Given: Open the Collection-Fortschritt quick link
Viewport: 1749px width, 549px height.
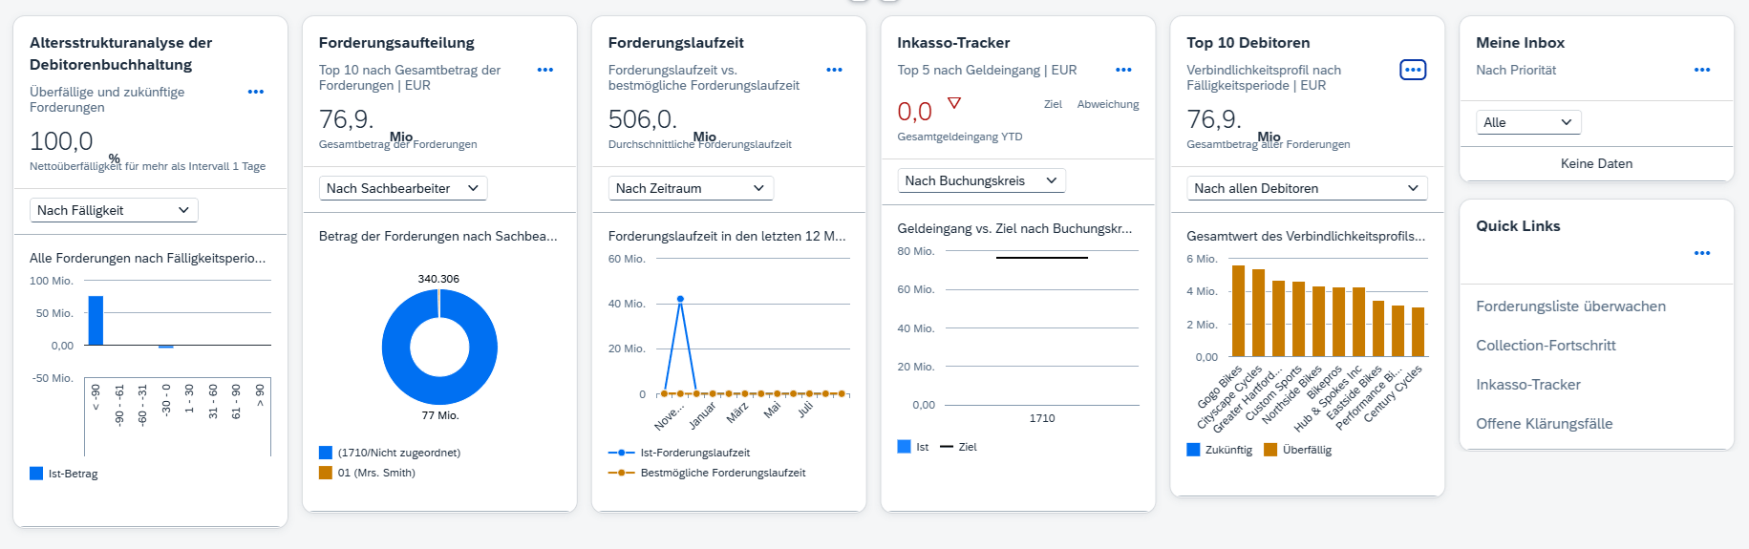Looking at the screenshot, I should [x=1546, y=346].
